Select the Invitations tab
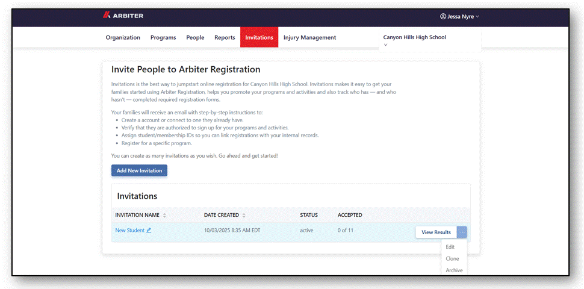 [259, 37]
